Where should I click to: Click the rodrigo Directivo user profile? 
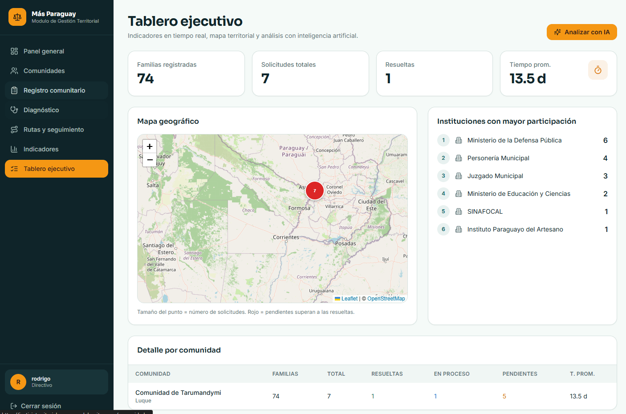point(57,382)
